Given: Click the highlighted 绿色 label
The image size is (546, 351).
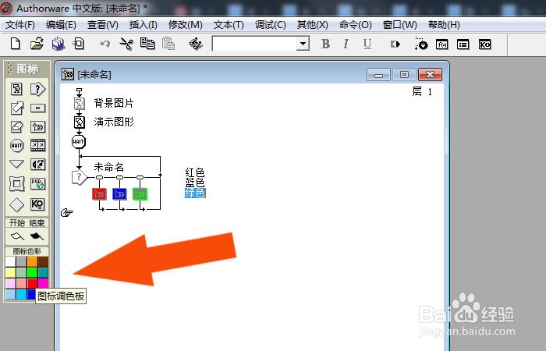Looking at the screenshot, I should tap(195, 193).
